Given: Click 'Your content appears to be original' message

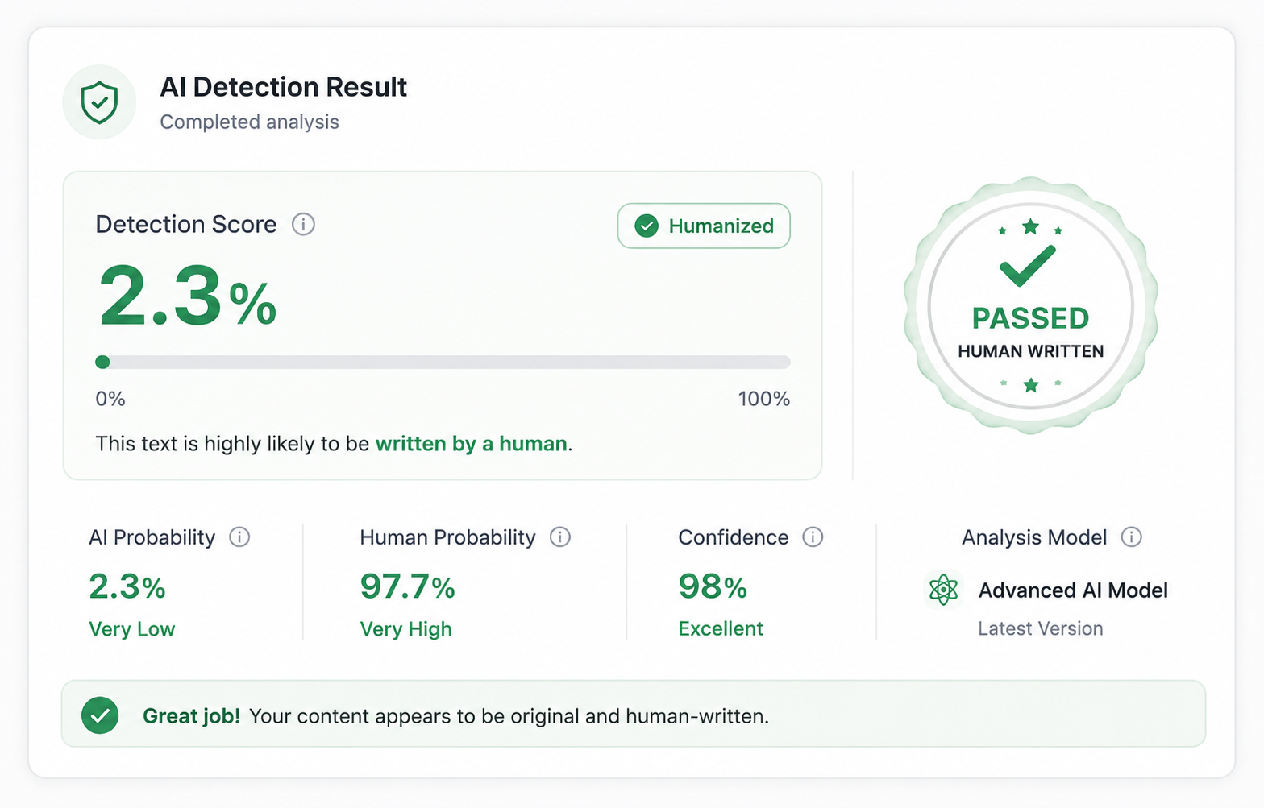Looking at the screenshot, I should click(x=509, y=716).
